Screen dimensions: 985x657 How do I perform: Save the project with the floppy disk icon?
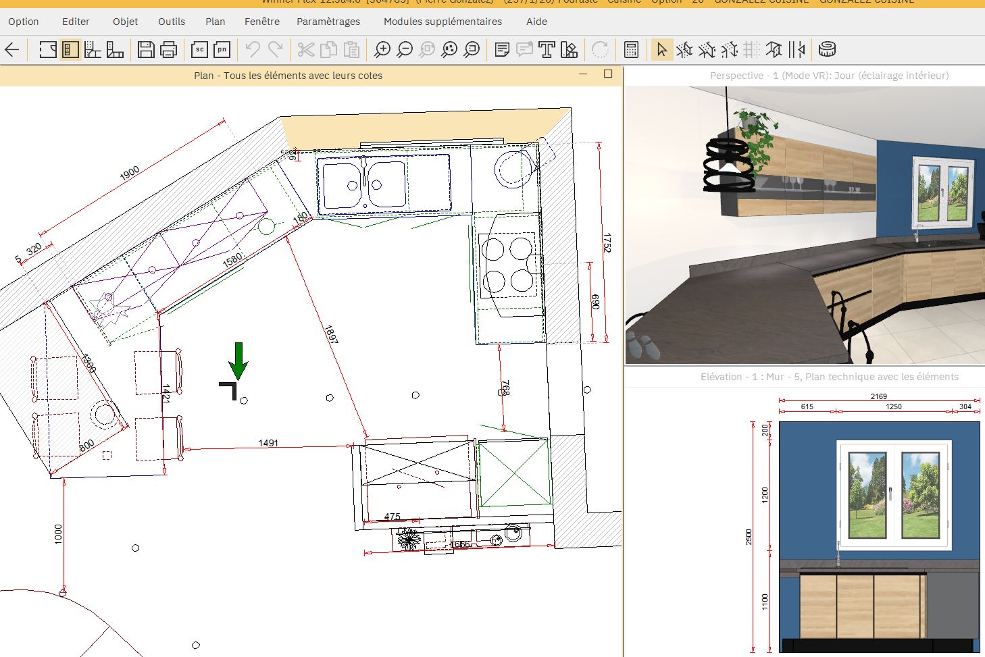(x=146, y=49)
